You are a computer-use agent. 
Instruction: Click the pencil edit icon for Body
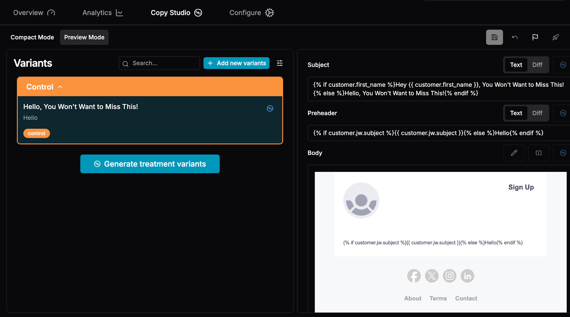pos(514,153)
